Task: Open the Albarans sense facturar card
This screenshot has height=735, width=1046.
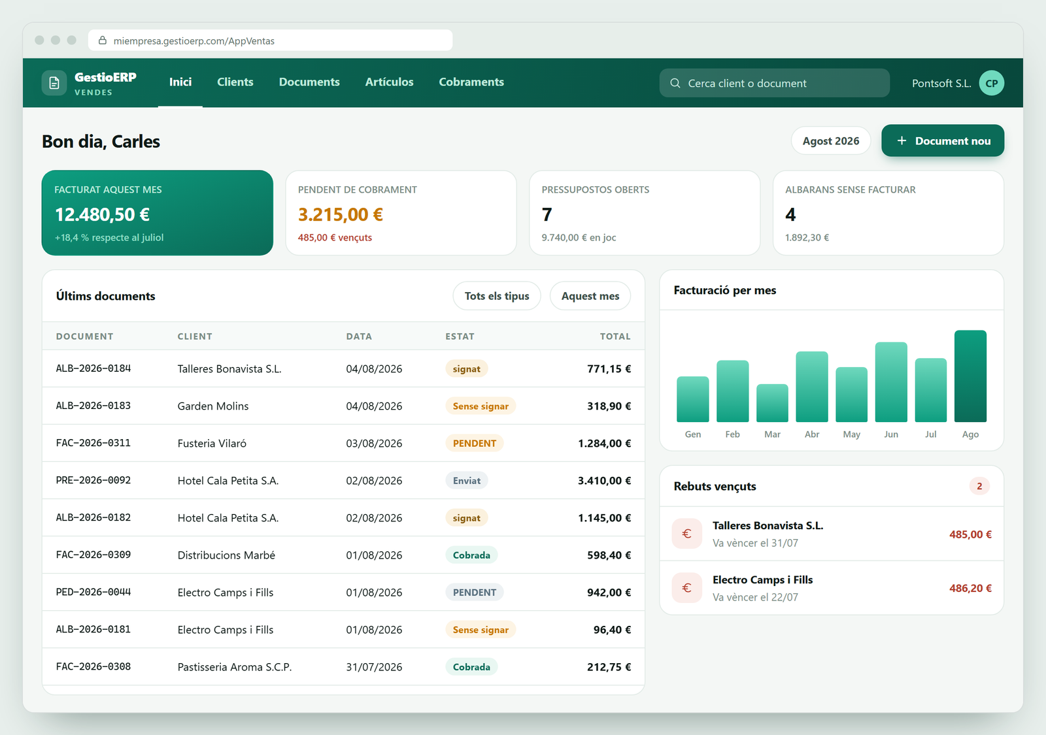Action: (x=888, y=213)
